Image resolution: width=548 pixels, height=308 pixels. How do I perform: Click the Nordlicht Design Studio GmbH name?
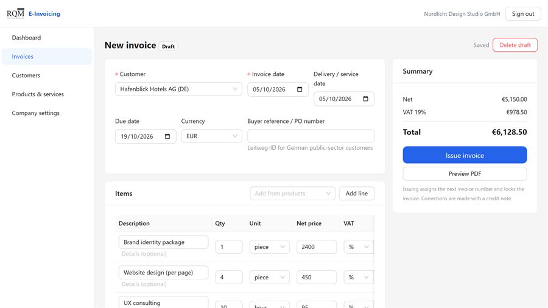(x=462, y=14)
